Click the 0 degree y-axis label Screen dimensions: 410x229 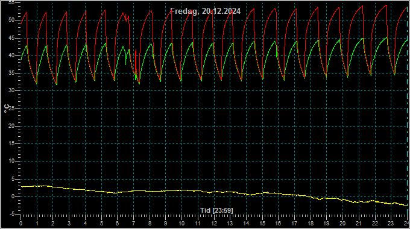click(x=13, y=196)
